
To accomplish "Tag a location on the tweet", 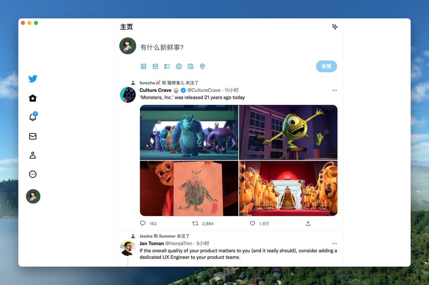I will (203, 66).
